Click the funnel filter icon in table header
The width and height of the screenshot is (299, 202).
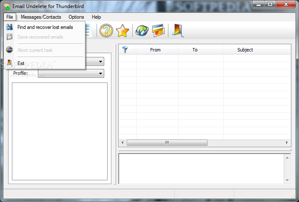click(x=125, y=50)
